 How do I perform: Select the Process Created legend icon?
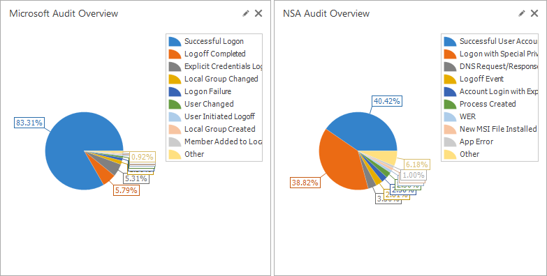(450, 104)
